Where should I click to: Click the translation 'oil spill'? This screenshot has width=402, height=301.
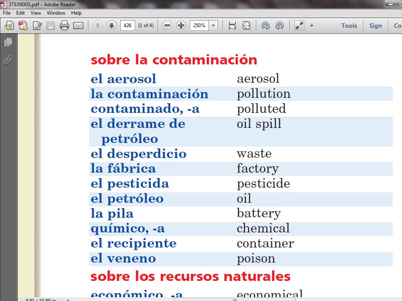(259, 124)
